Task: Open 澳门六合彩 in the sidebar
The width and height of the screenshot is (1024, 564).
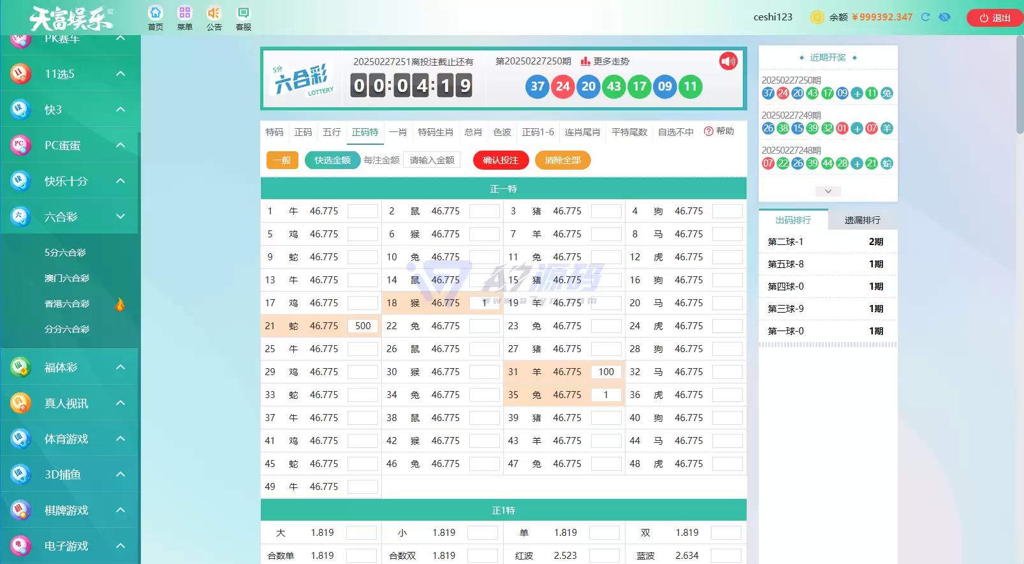Action: [67, 278]
